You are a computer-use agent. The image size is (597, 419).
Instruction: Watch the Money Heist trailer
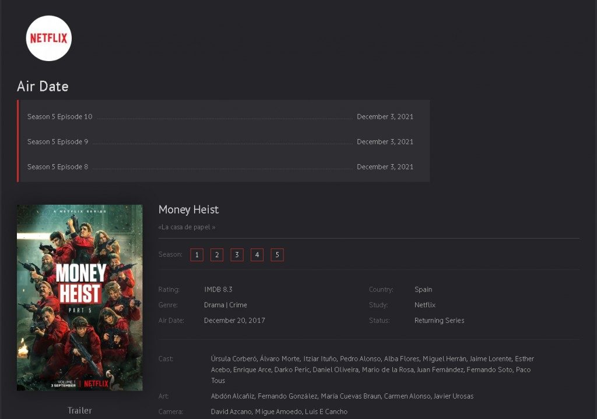point(79,410)
